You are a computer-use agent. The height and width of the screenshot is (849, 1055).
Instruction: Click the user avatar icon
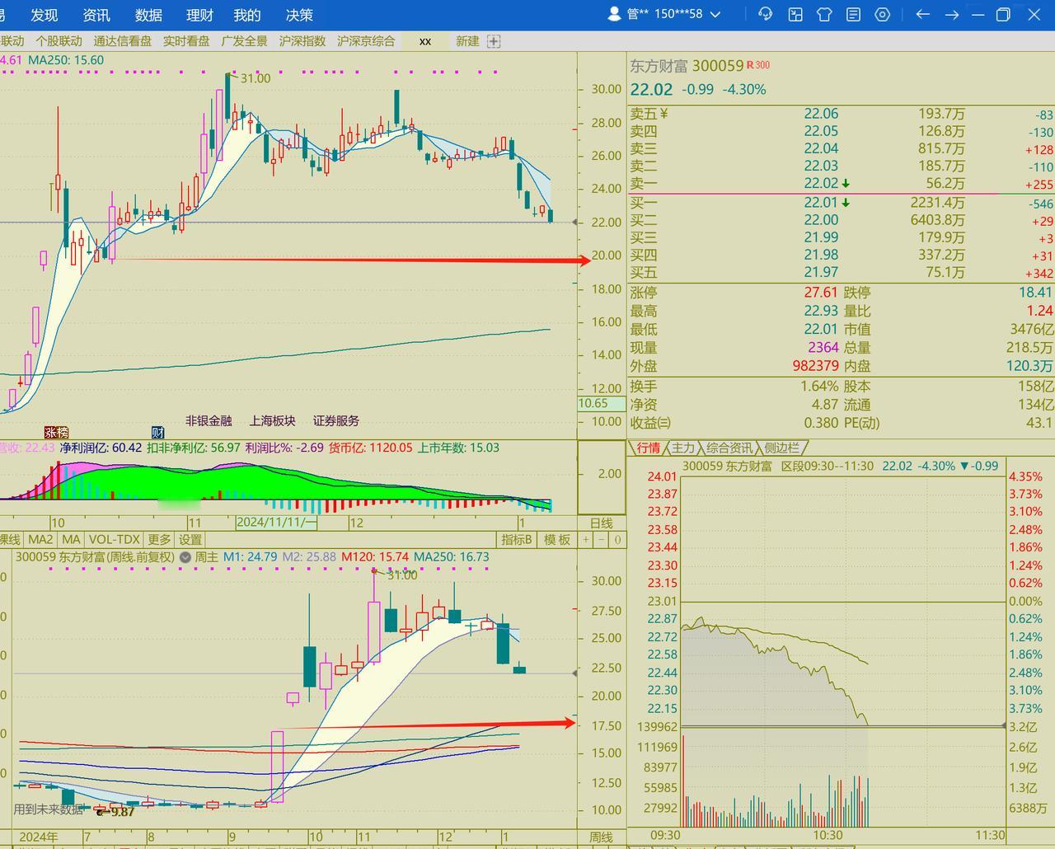(x=614, y=14)
